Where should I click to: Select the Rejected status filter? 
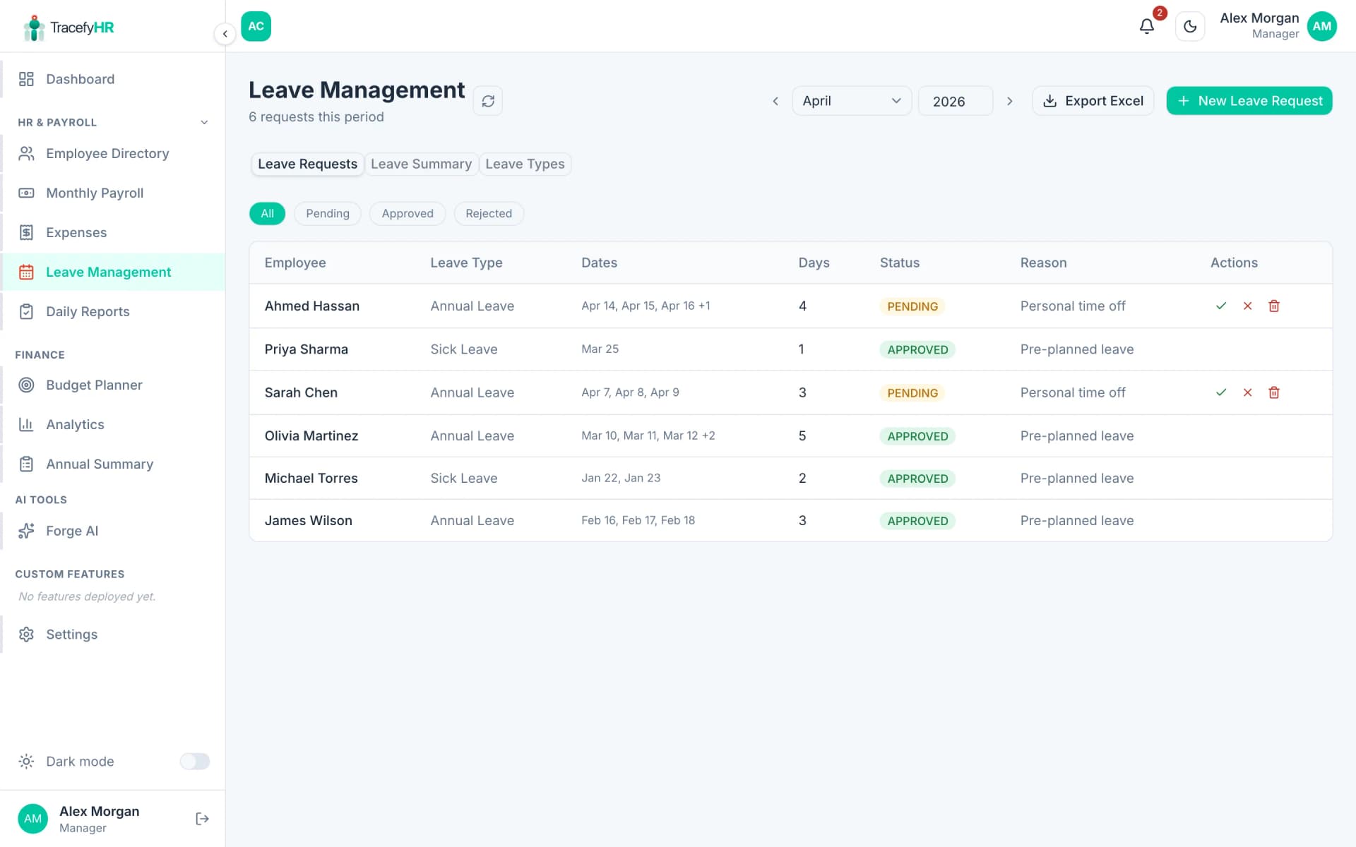coord(488,213)
